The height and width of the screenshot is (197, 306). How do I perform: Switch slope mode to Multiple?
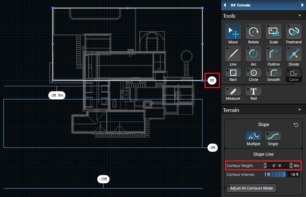[253, 138]
